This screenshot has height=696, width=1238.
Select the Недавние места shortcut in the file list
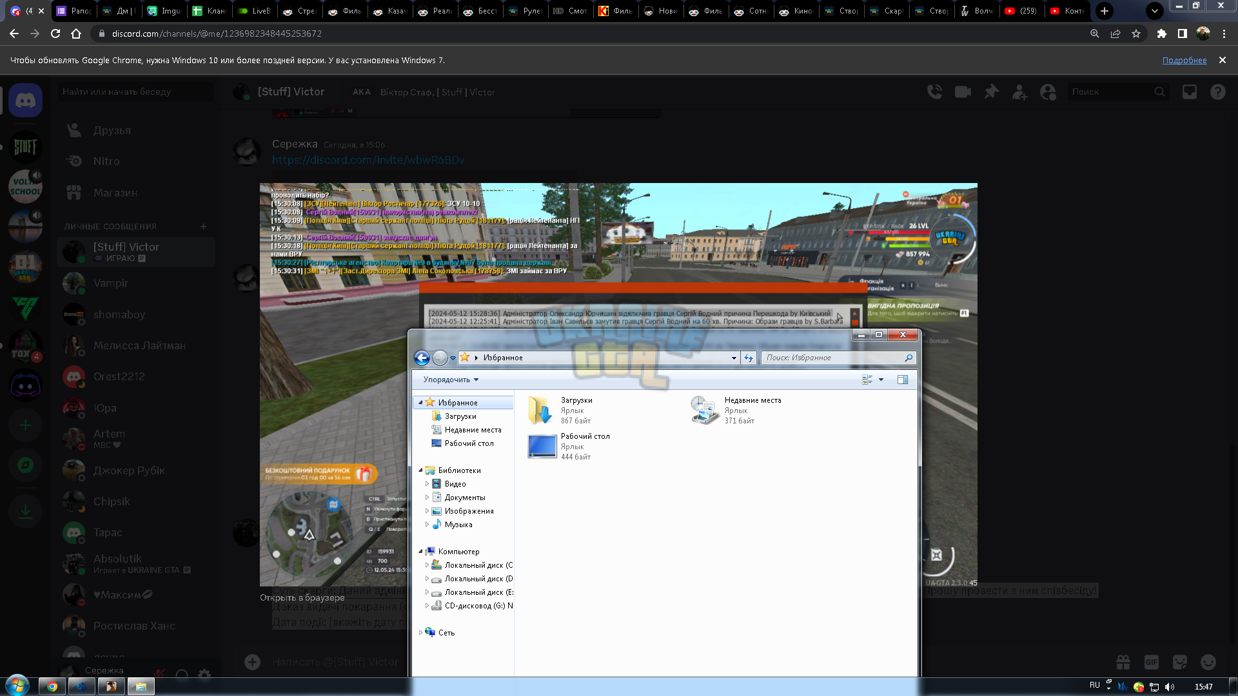[x=736, y=411]
